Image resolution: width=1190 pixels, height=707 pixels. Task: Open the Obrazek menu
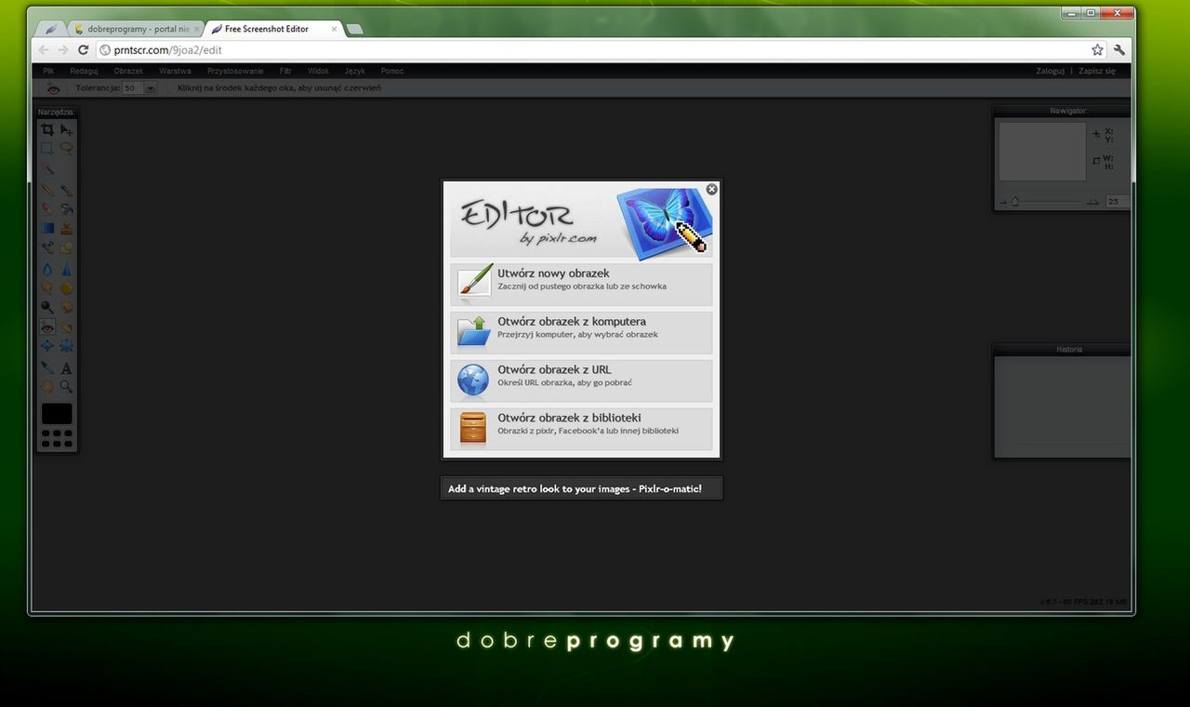128,71
